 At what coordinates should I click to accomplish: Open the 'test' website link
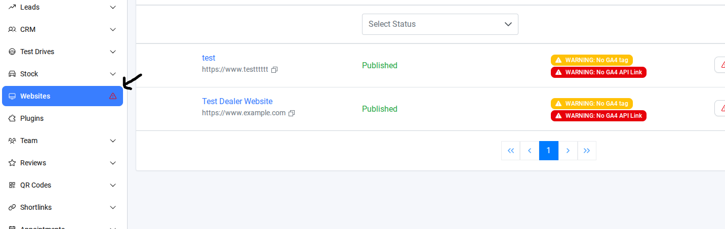point(209,58)
